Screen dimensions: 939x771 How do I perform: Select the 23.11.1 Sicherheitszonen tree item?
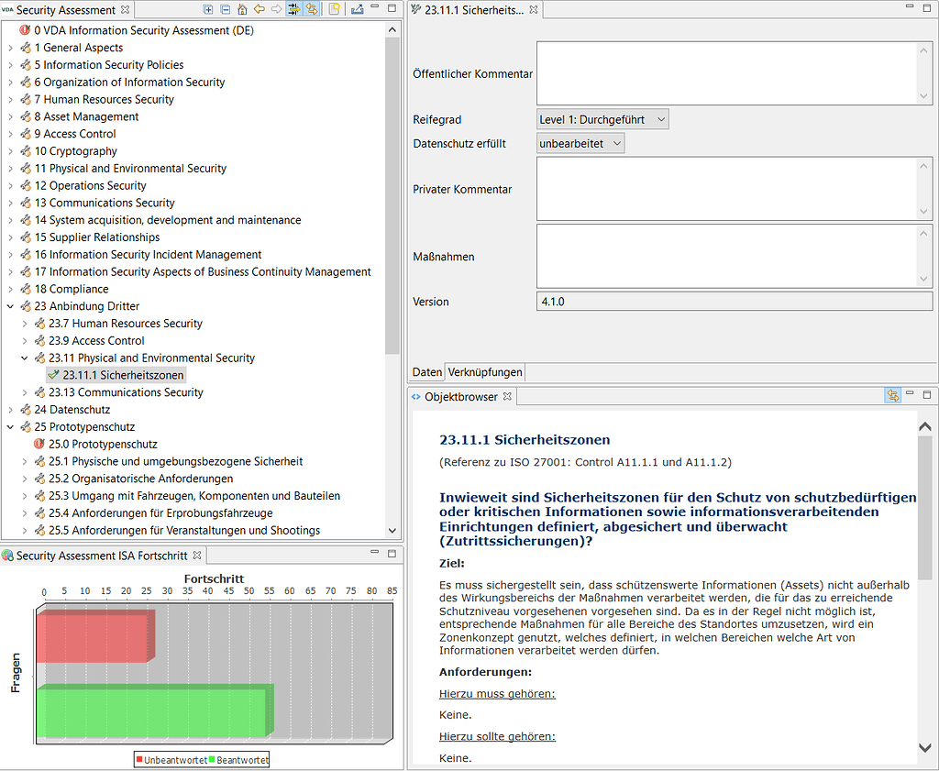click(122, 375)
